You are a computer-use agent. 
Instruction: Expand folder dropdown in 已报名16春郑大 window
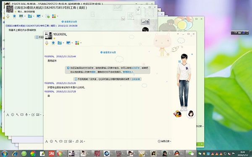(x=34, y=16)
